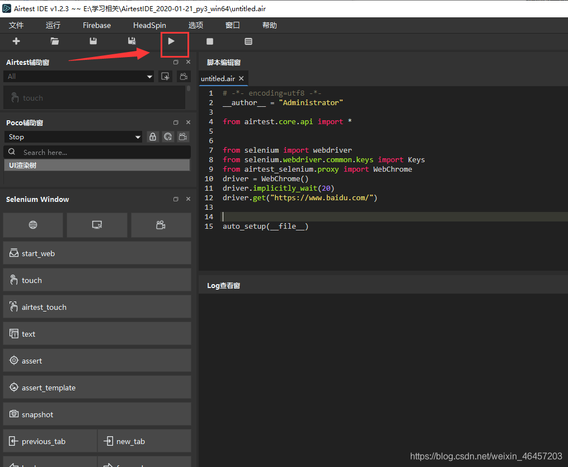Viewport: 568px width, 467px height.
Task: Open the report/log view icon in toolbar
Action: (248, 41)
